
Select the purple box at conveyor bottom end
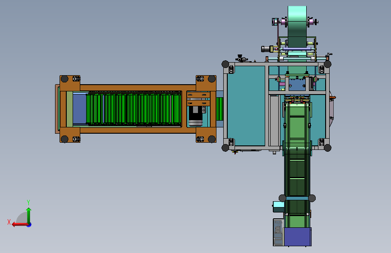[298, 236]
